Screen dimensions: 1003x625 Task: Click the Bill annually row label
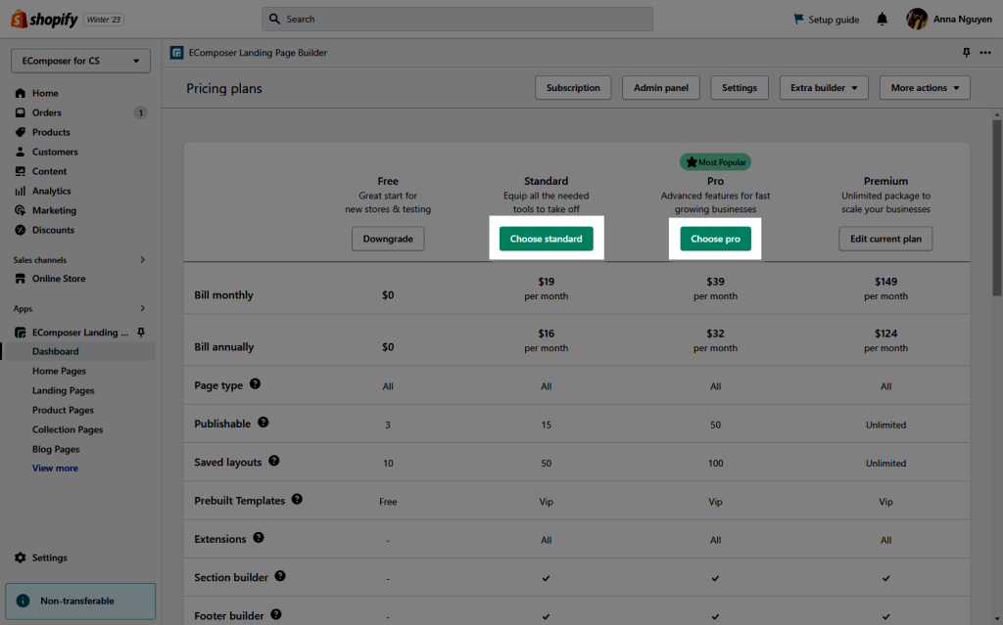coord(224,347)
